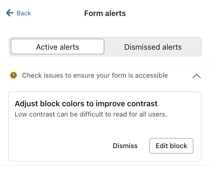
Task: Click the yellow warning badge icon
Action: point(13,75)
